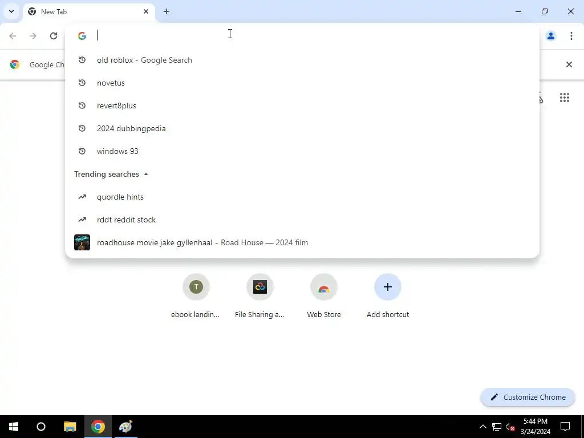
Task: Open the notification center icon
Action: pos(565,427)
